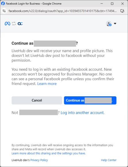Open LiveHub dev's Privacy Policy link
This screenshot has width=128, height=167.
39,160
